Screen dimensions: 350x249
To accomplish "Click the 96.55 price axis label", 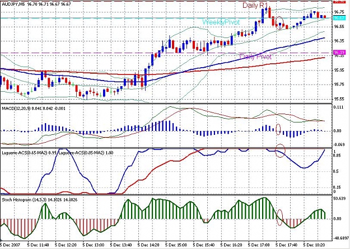I will coord(339,26).
